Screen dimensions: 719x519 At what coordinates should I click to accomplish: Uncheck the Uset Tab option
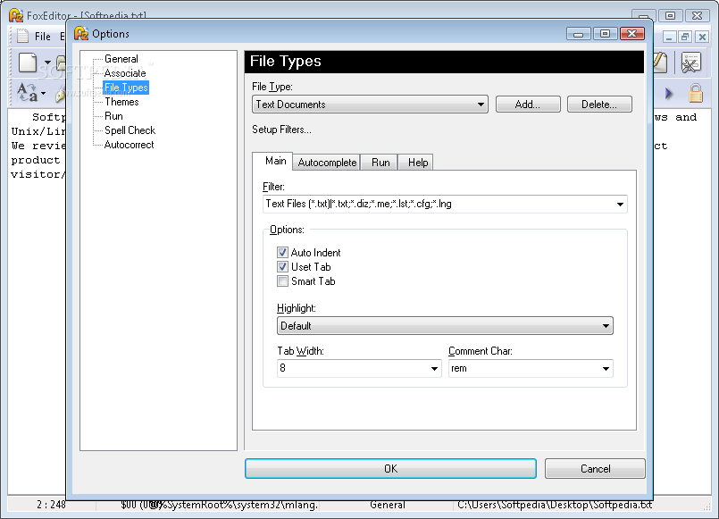[x=282, y=267]
